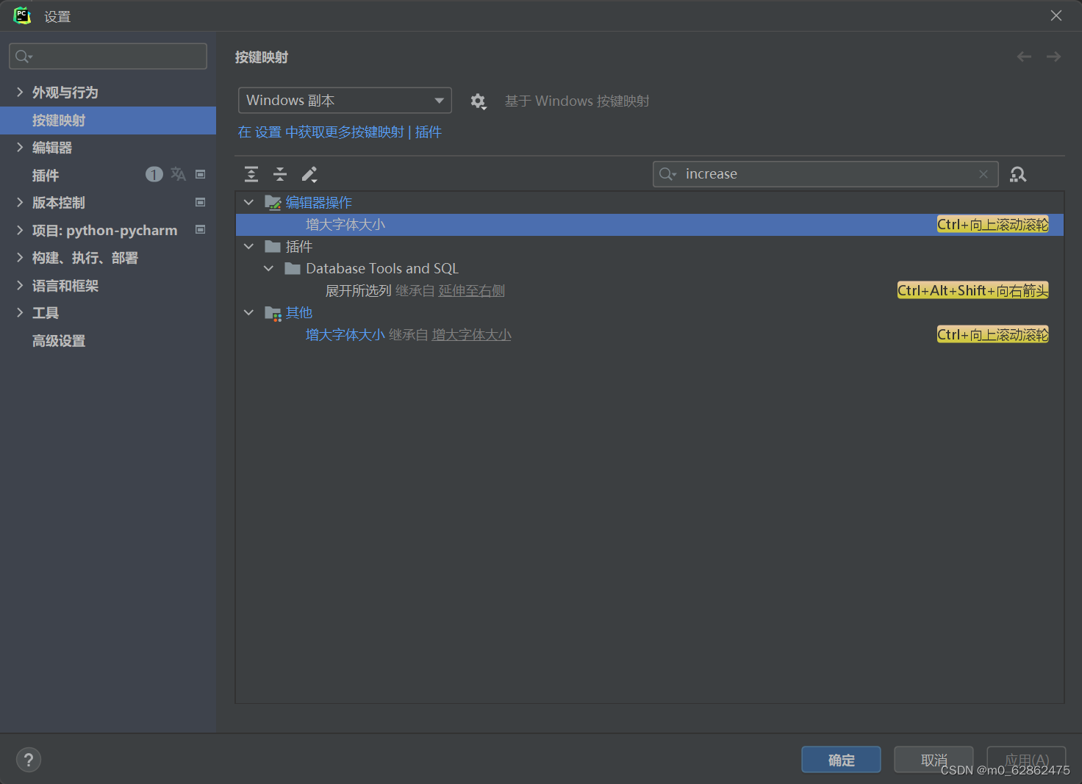Click the 延伸至右侧 inherited shortcut link

click(x=471, y=290)
